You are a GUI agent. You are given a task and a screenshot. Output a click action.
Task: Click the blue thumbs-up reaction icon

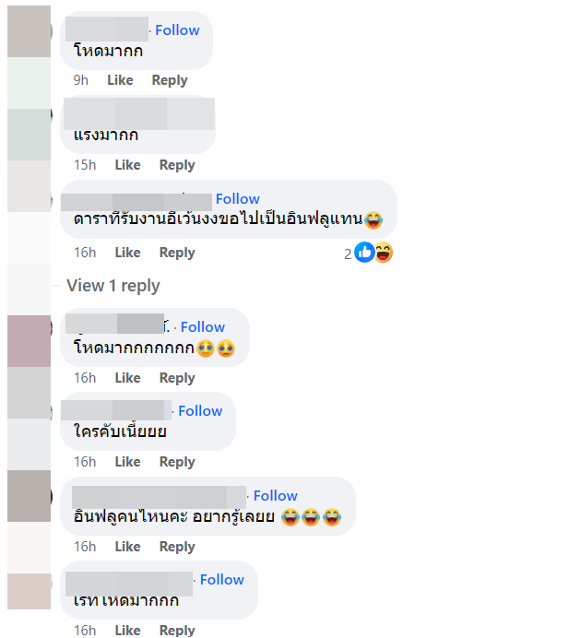(x=364, y=253)
